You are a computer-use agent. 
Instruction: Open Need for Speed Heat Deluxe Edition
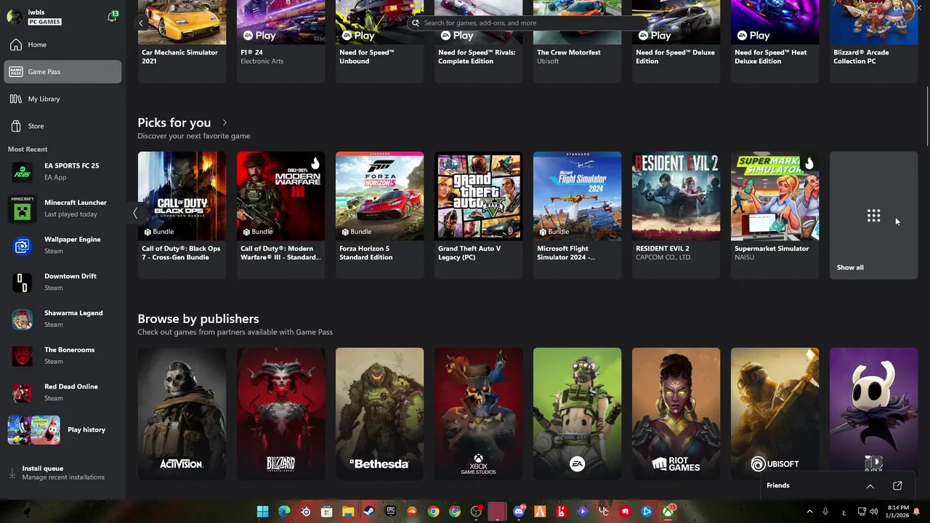click(x=775, y=41)
